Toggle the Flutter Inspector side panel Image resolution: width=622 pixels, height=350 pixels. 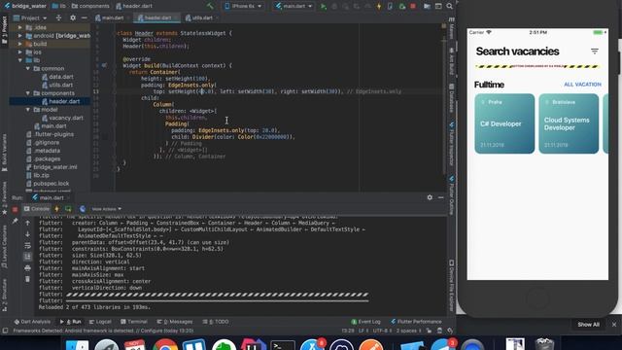[x=451, y=144]
